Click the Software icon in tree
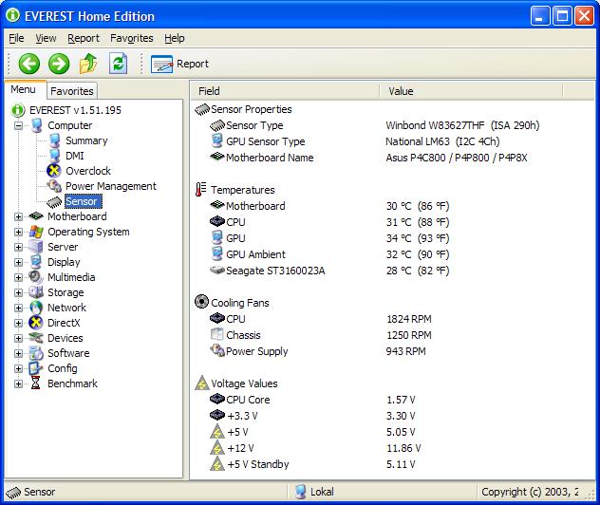The image size is (600, 505). click(x=36, y=353)
